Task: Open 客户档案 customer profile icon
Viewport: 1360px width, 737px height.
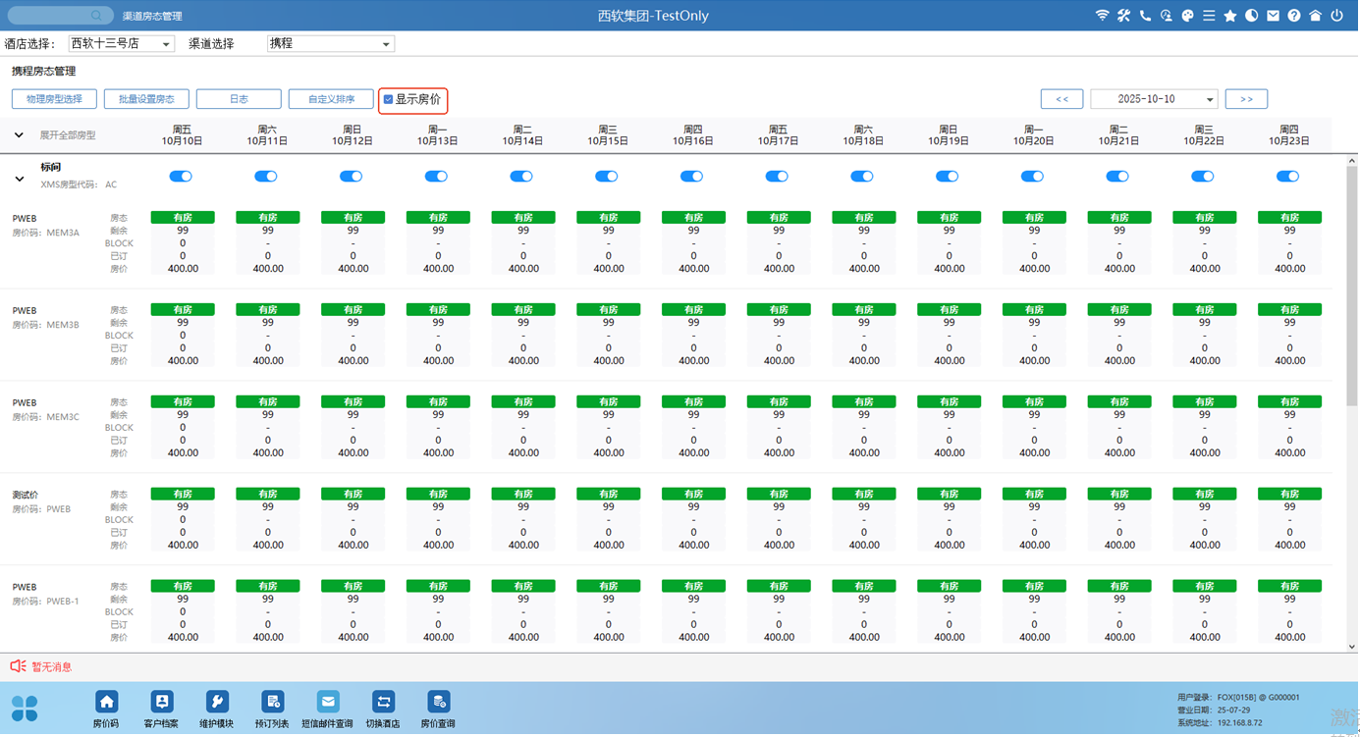Action: click(x=161, y=703)
